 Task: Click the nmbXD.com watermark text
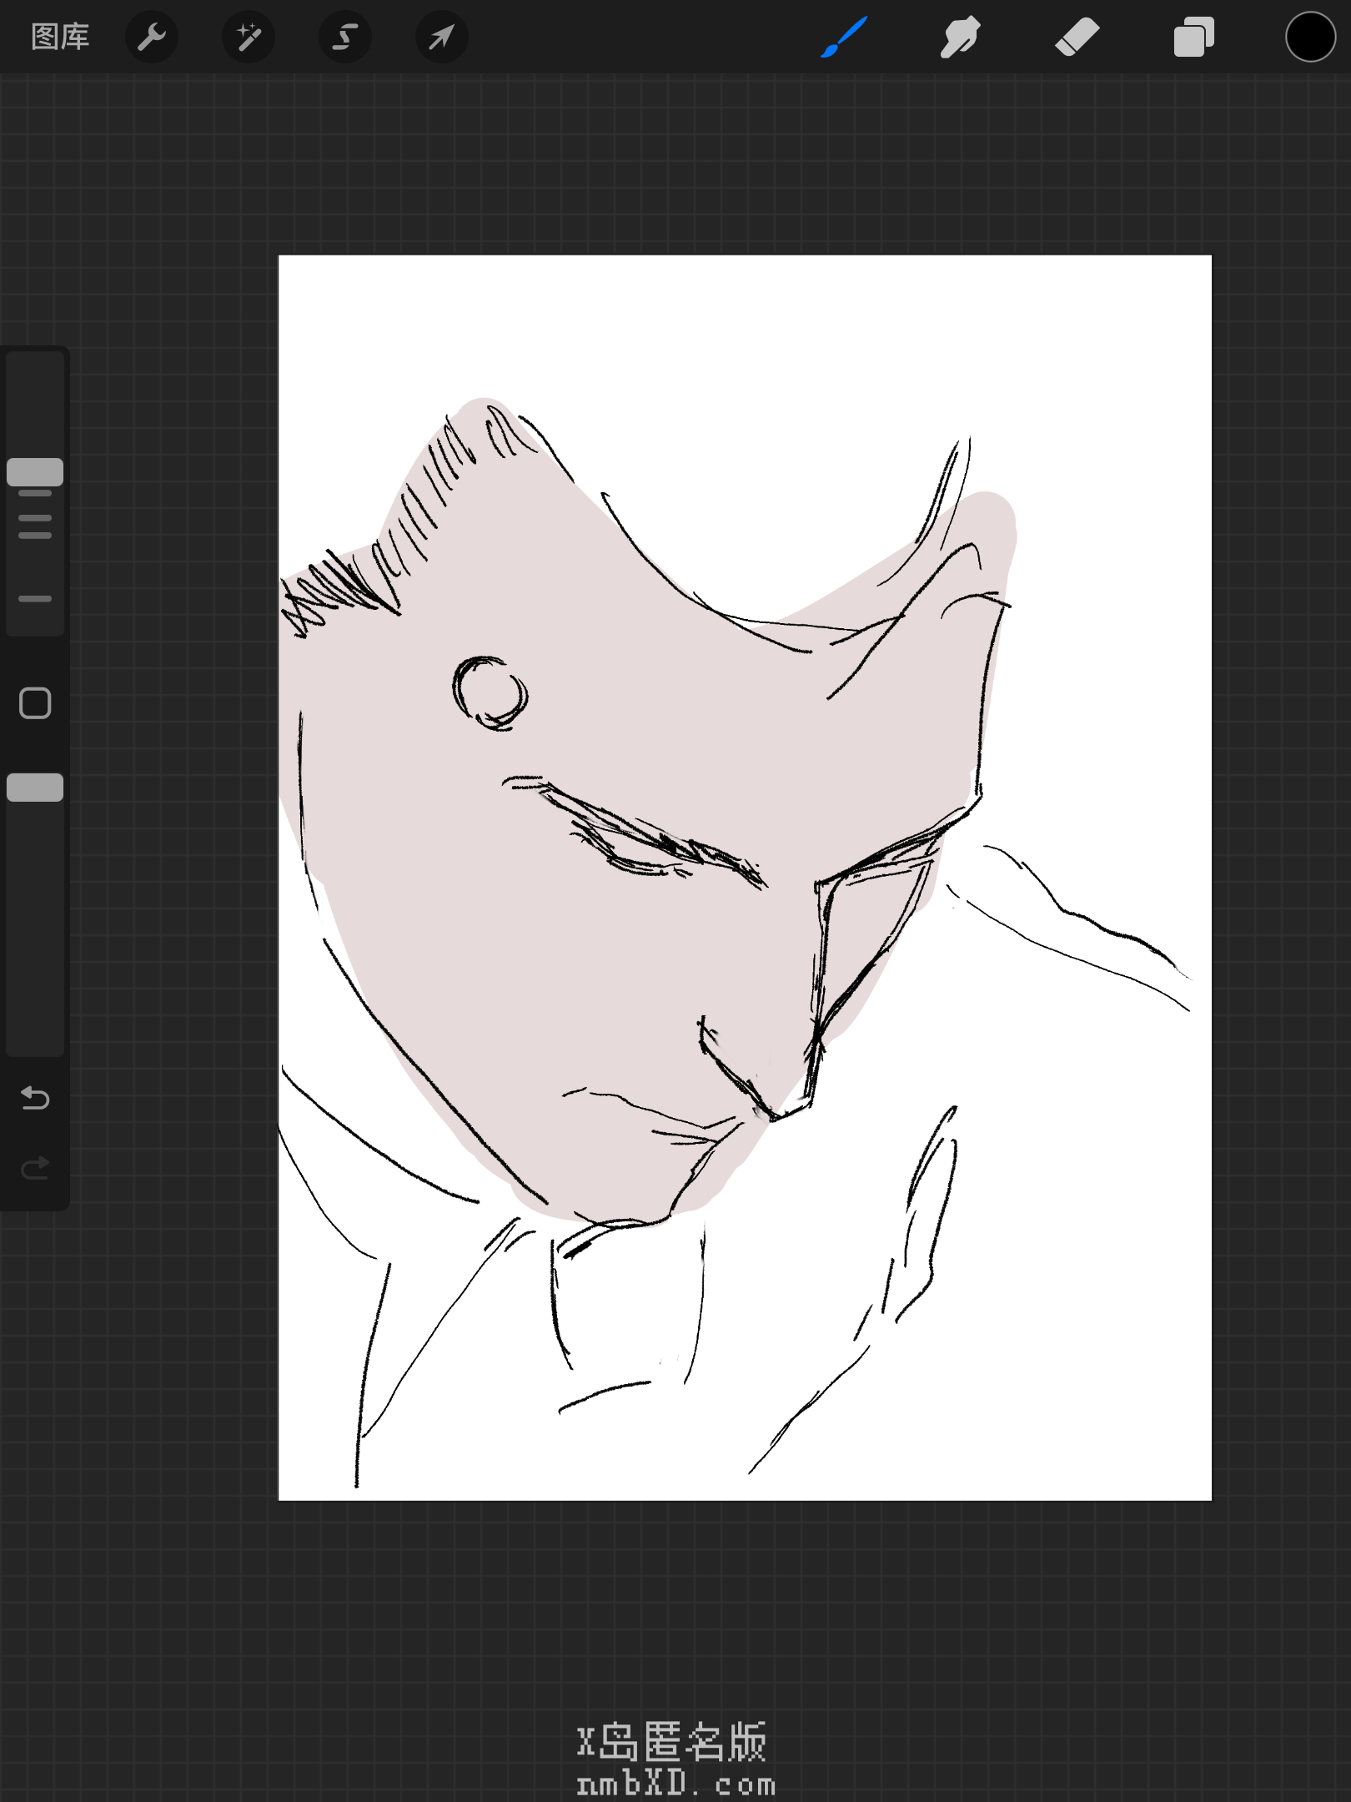(675, 1784)
